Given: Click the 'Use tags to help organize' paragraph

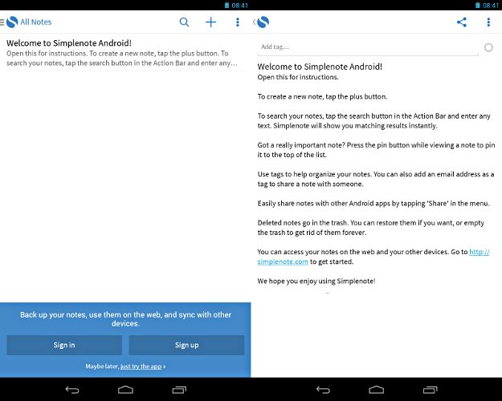Looking at the screenshot, I should [x=376, y=179].
